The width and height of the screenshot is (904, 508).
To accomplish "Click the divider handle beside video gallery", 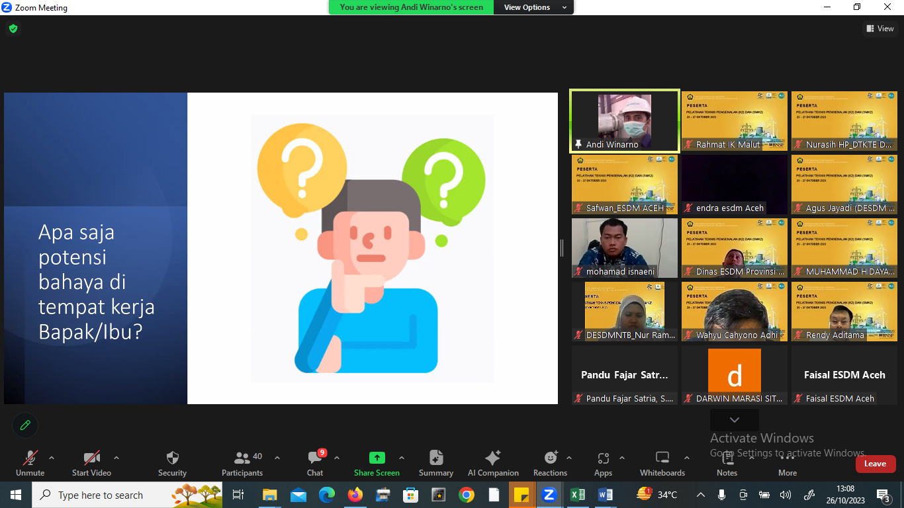I will tap(562, 248).
